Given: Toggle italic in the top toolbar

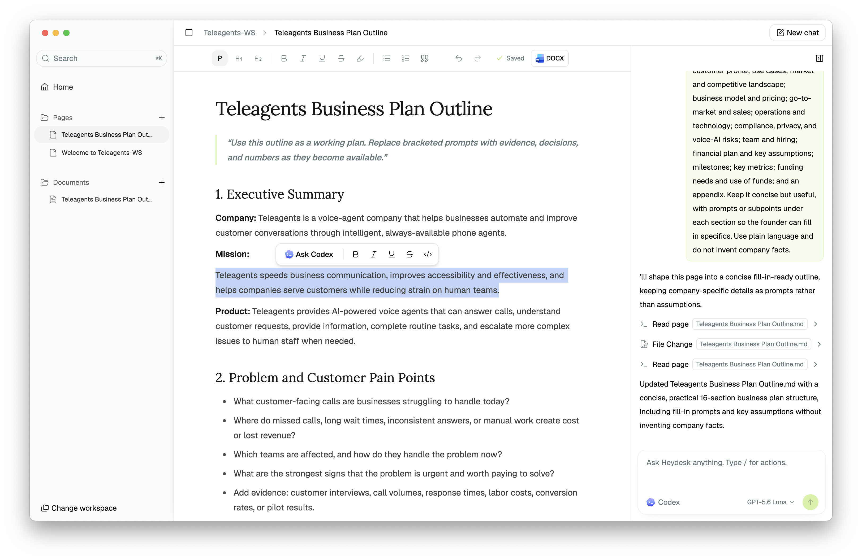Looking at the screenshot, I should point(303,58).
